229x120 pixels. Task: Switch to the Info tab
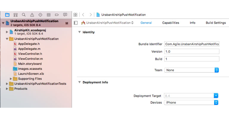(193, 23)
